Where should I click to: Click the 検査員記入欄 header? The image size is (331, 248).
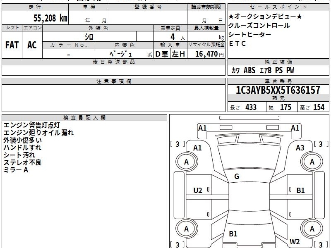click(x=84, y=118)
